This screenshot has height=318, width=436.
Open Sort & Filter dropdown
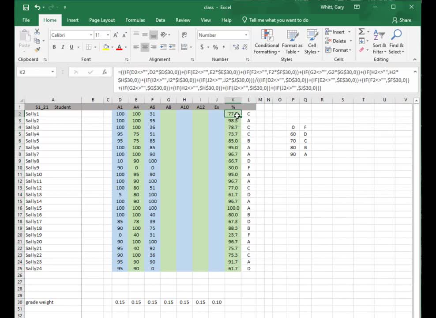[x=379, y=42]
